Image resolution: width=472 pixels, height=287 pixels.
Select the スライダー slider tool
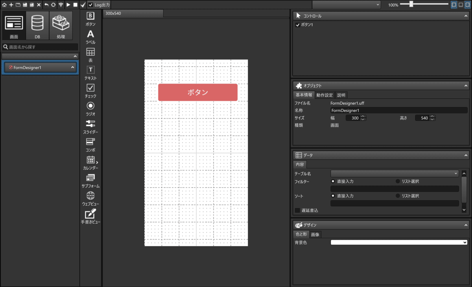90,127
